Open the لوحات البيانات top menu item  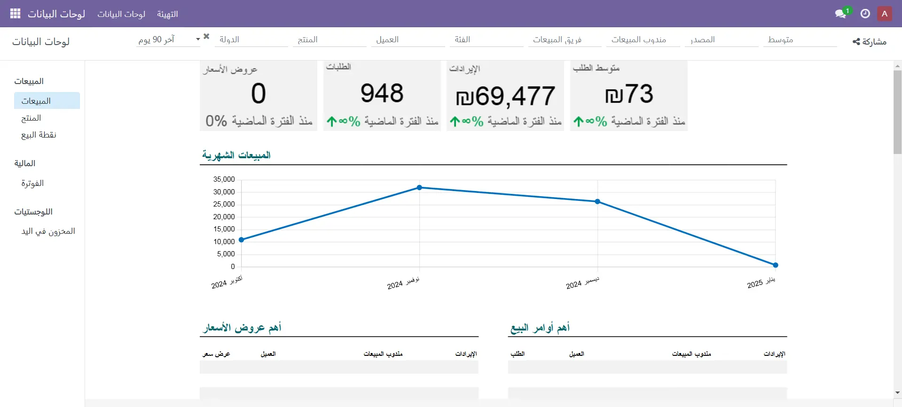tap(121, 14)
